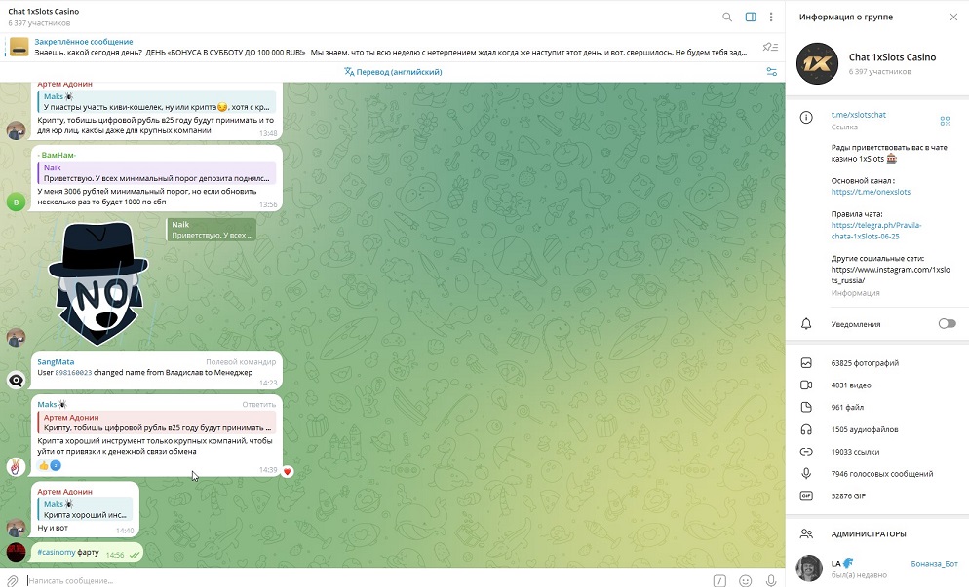This screenshot has height=587, width=969.
Task: Click the quoted Maks reply in Ну и вот message
Action: pyautogui.click(x=85, y=509)
